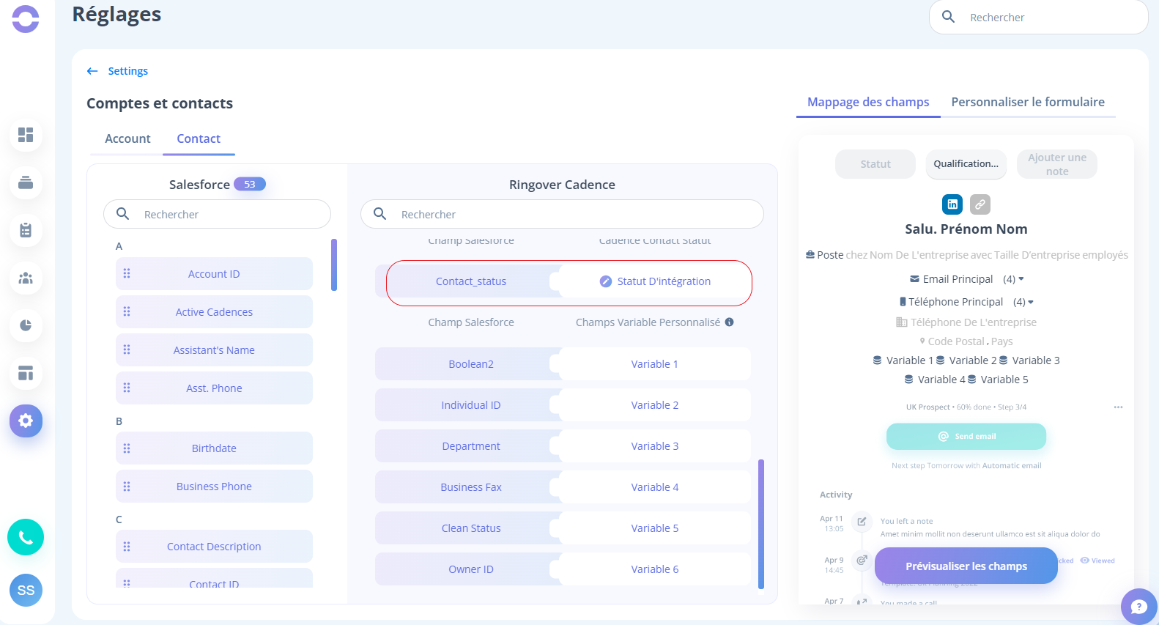Viewport: 1159px width, 625px height.
Task: Click drag handle on Active Cadences field
Action: 127,311
